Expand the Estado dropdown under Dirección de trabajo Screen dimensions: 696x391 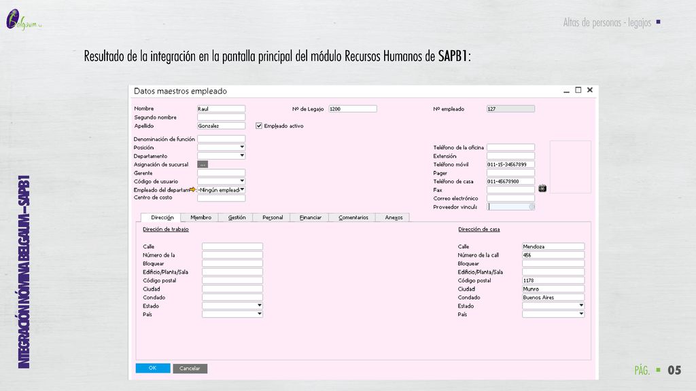point(260,305)
